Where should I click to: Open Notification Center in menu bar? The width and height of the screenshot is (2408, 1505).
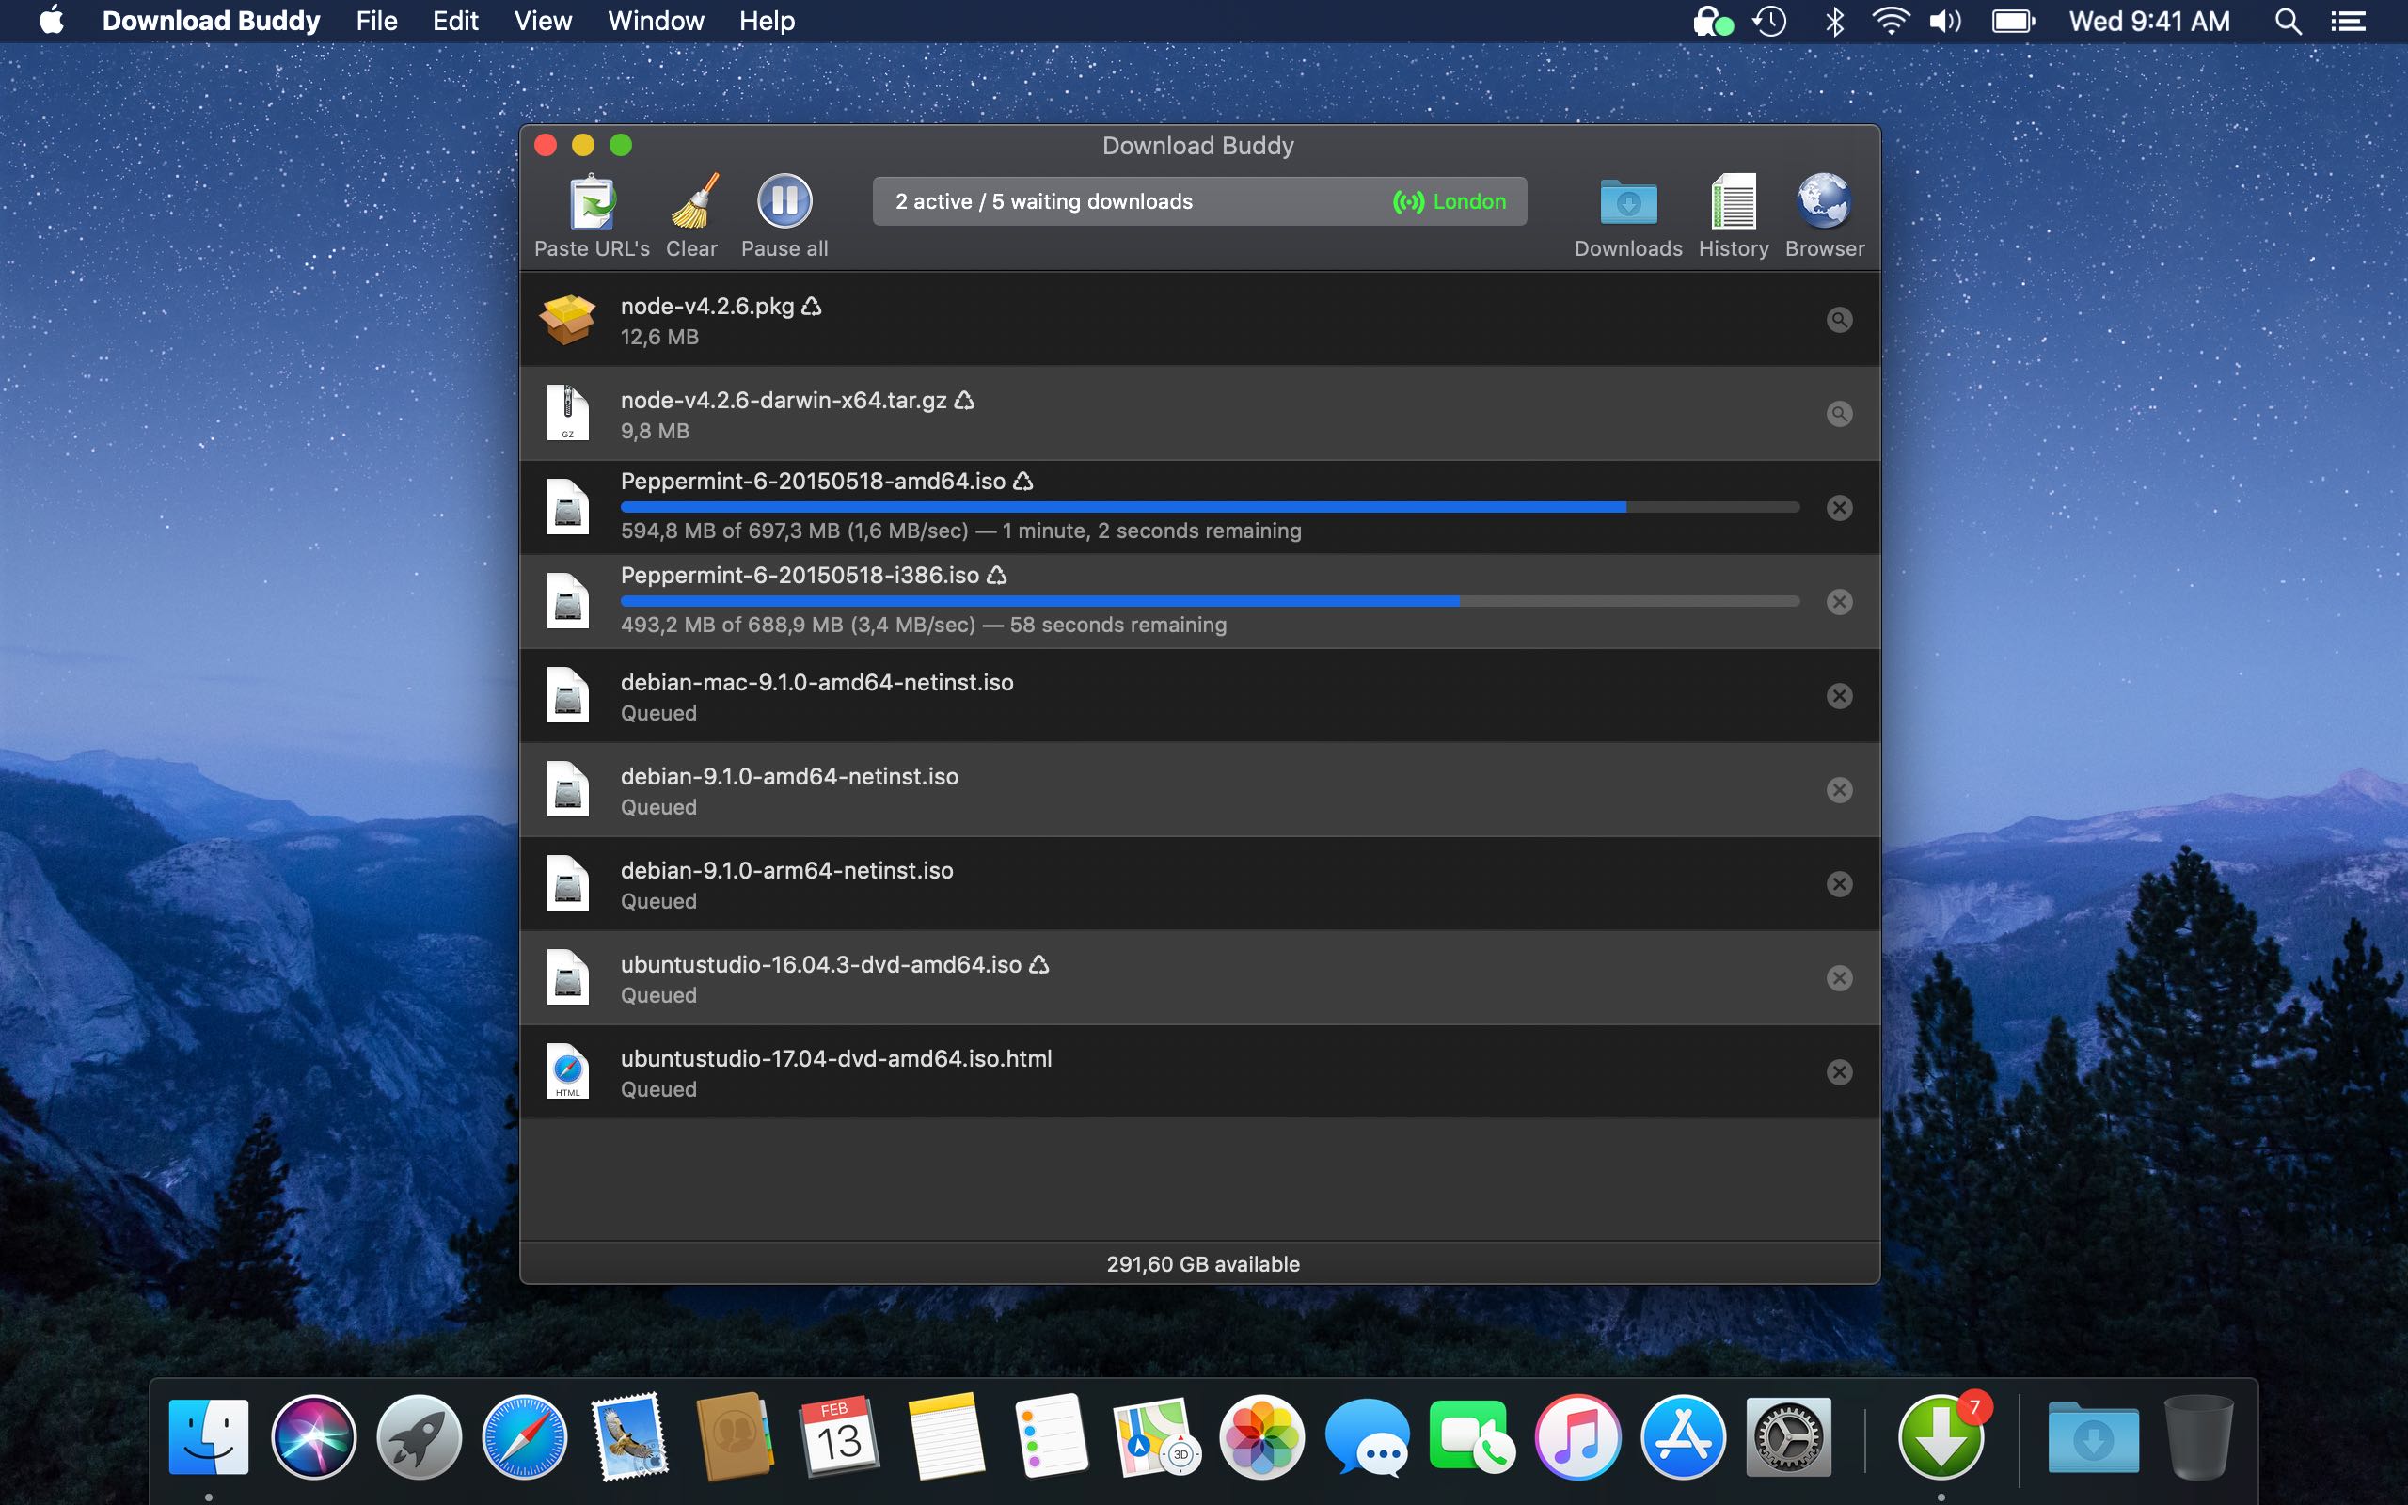(x=2349, y=21)
